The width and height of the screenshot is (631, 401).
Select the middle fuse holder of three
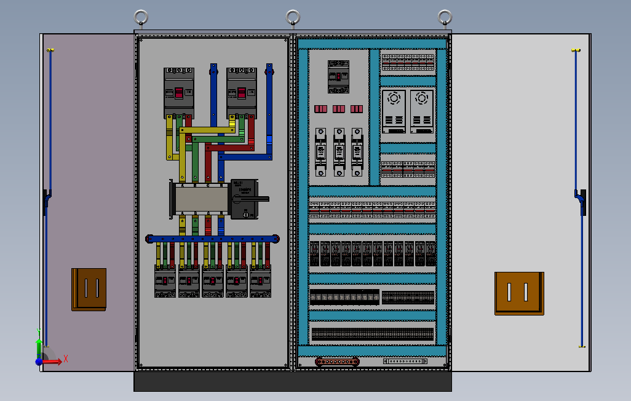pos(339,152)
